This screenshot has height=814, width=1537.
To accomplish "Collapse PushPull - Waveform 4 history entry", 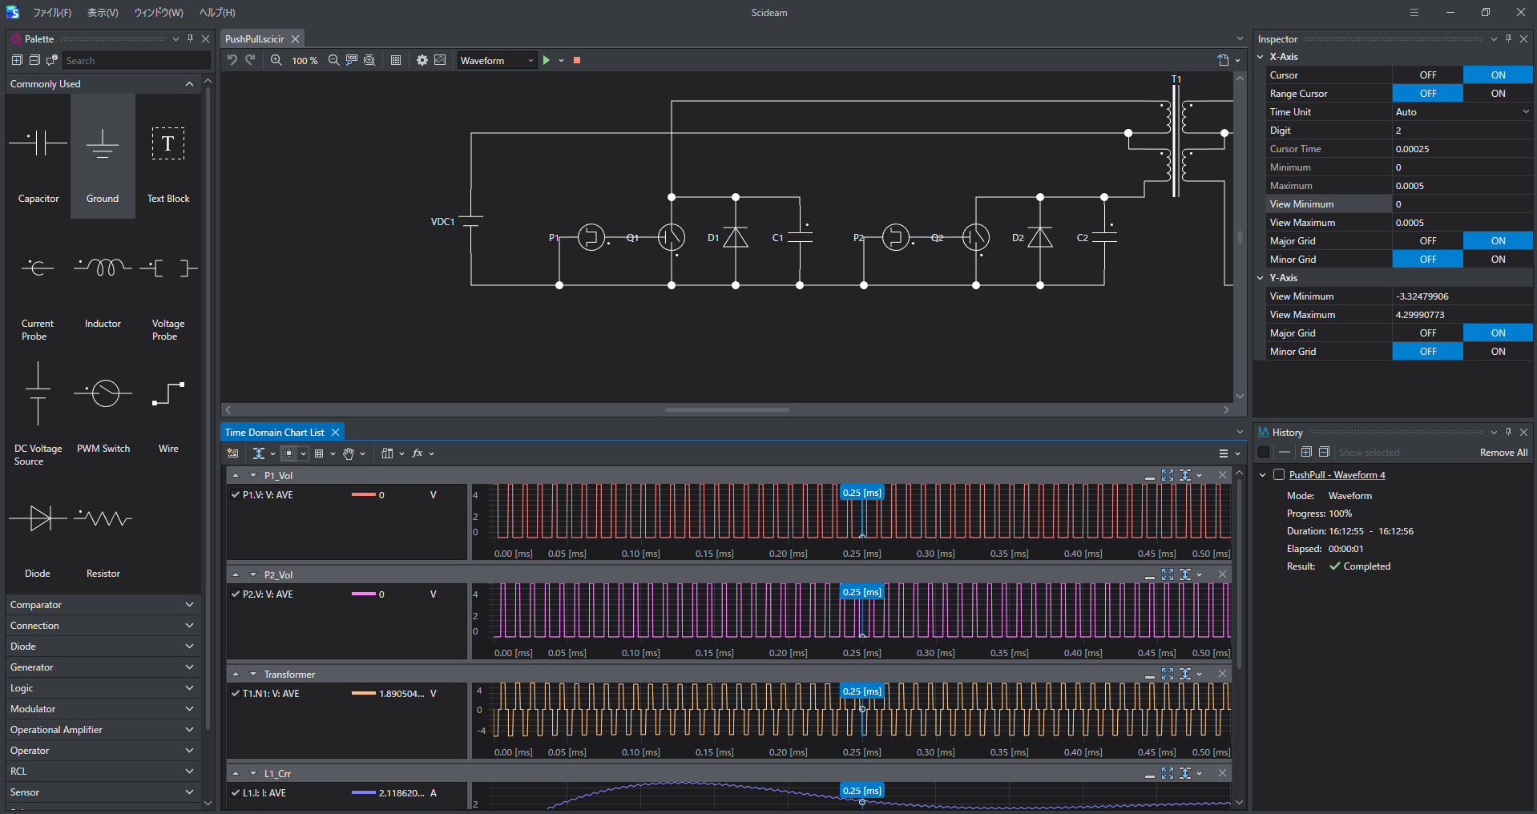I will click(1263, 475).
